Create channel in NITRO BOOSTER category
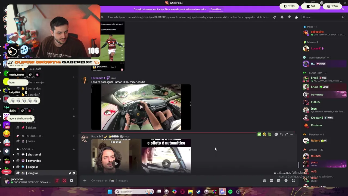Image resolution: width=348 pixels, height=196 pixels. [74, 136]
